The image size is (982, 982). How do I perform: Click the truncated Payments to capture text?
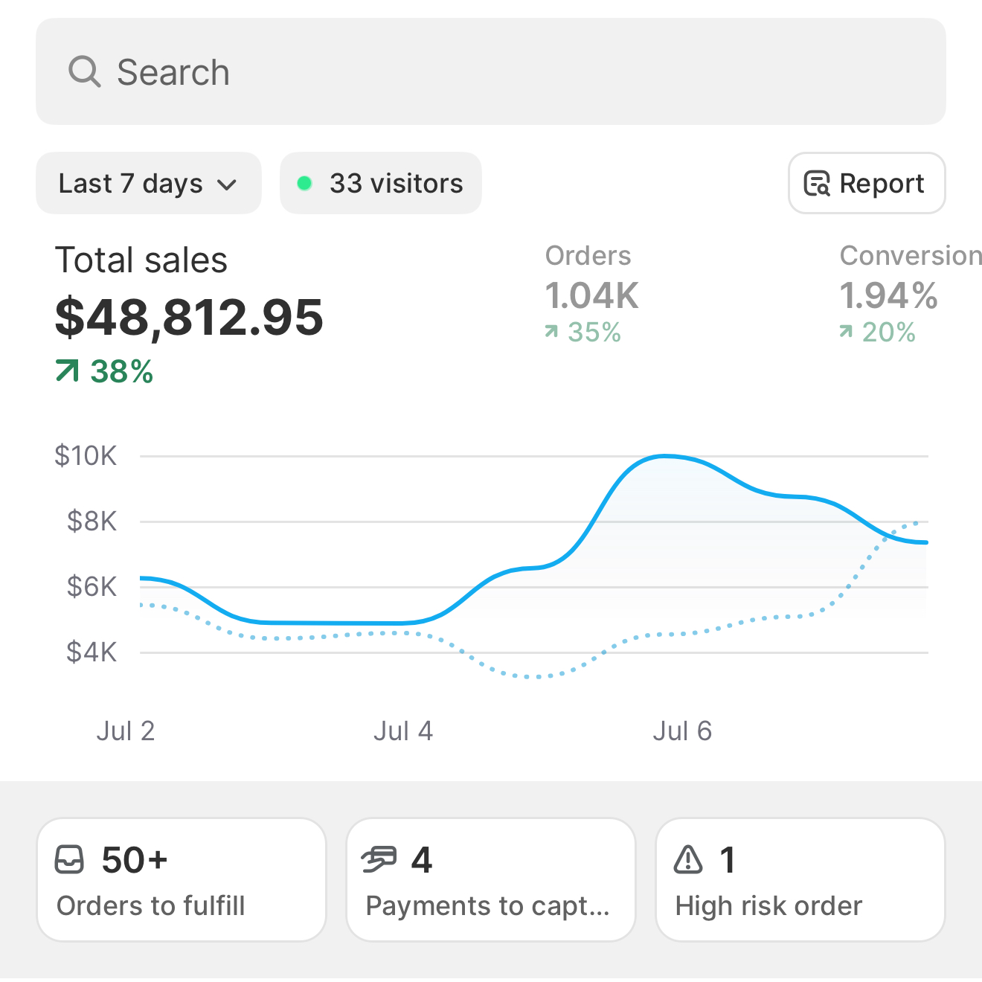[x=487, y=906]
